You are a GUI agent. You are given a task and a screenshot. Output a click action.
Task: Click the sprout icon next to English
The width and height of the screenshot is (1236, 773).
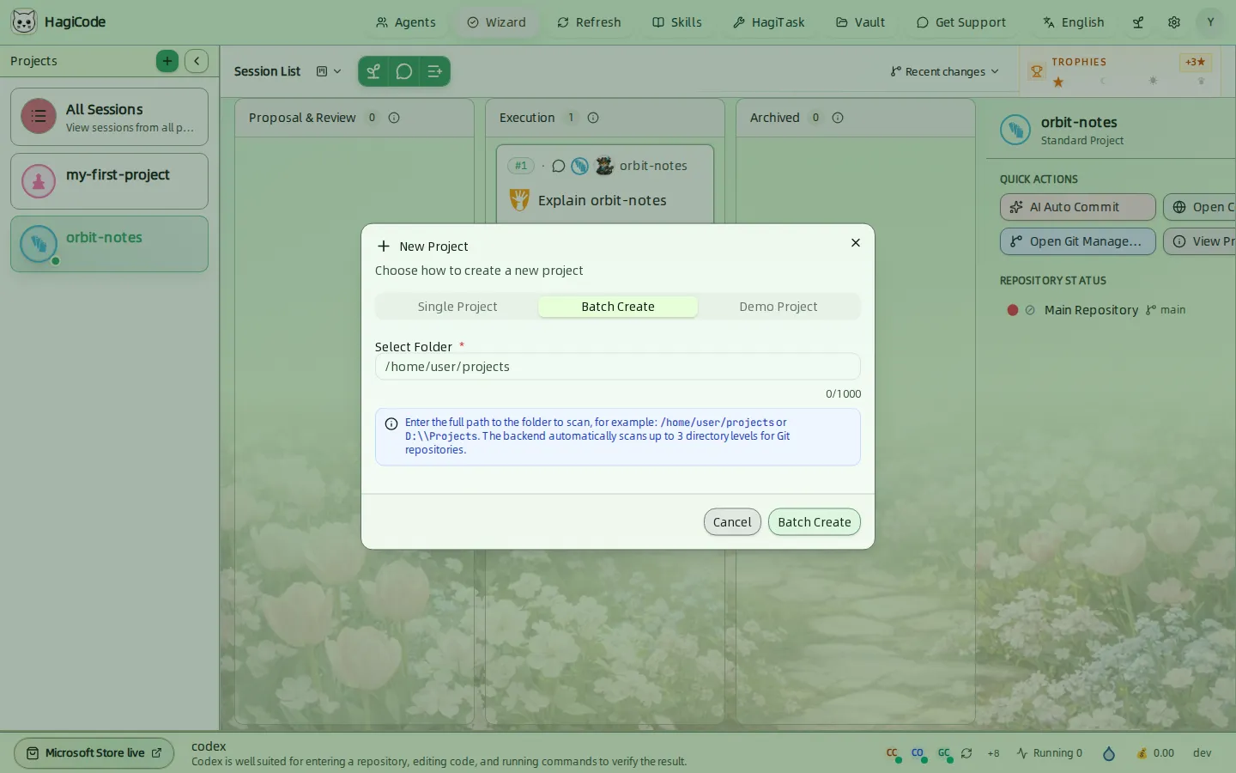pyautogui.click(x=1138, y=22)
